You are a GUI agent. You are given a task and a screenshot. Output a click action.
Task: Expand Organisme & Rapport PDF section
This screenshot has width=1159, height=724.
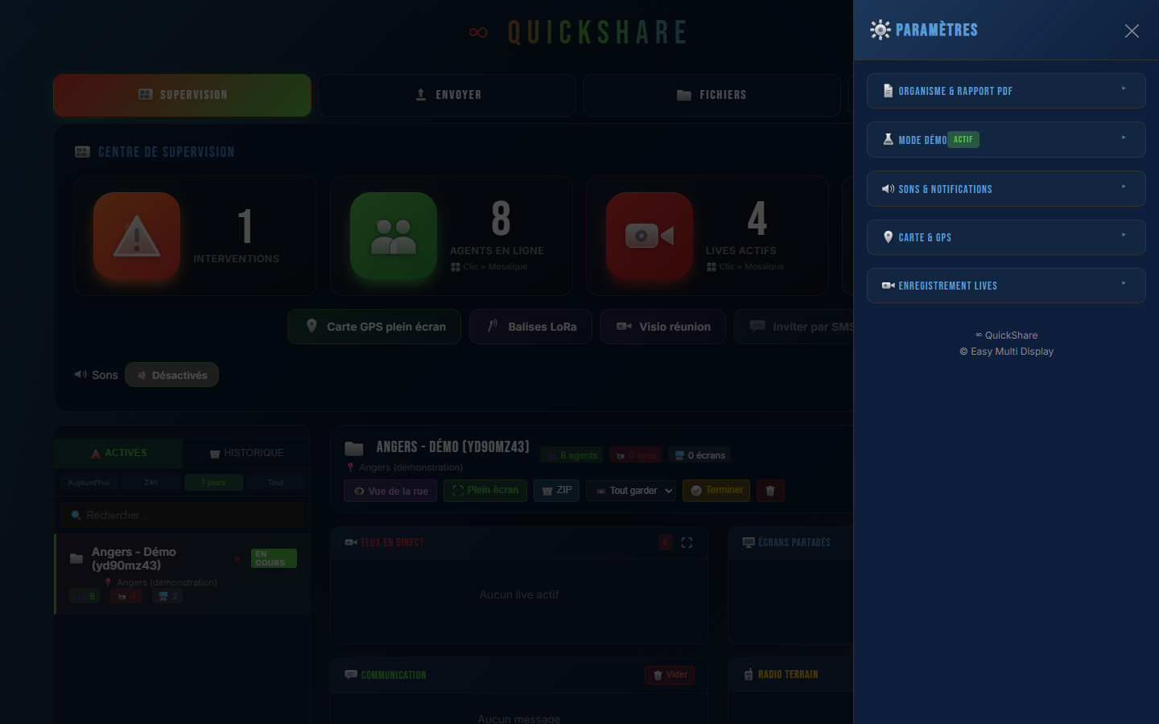[1006, 91]
